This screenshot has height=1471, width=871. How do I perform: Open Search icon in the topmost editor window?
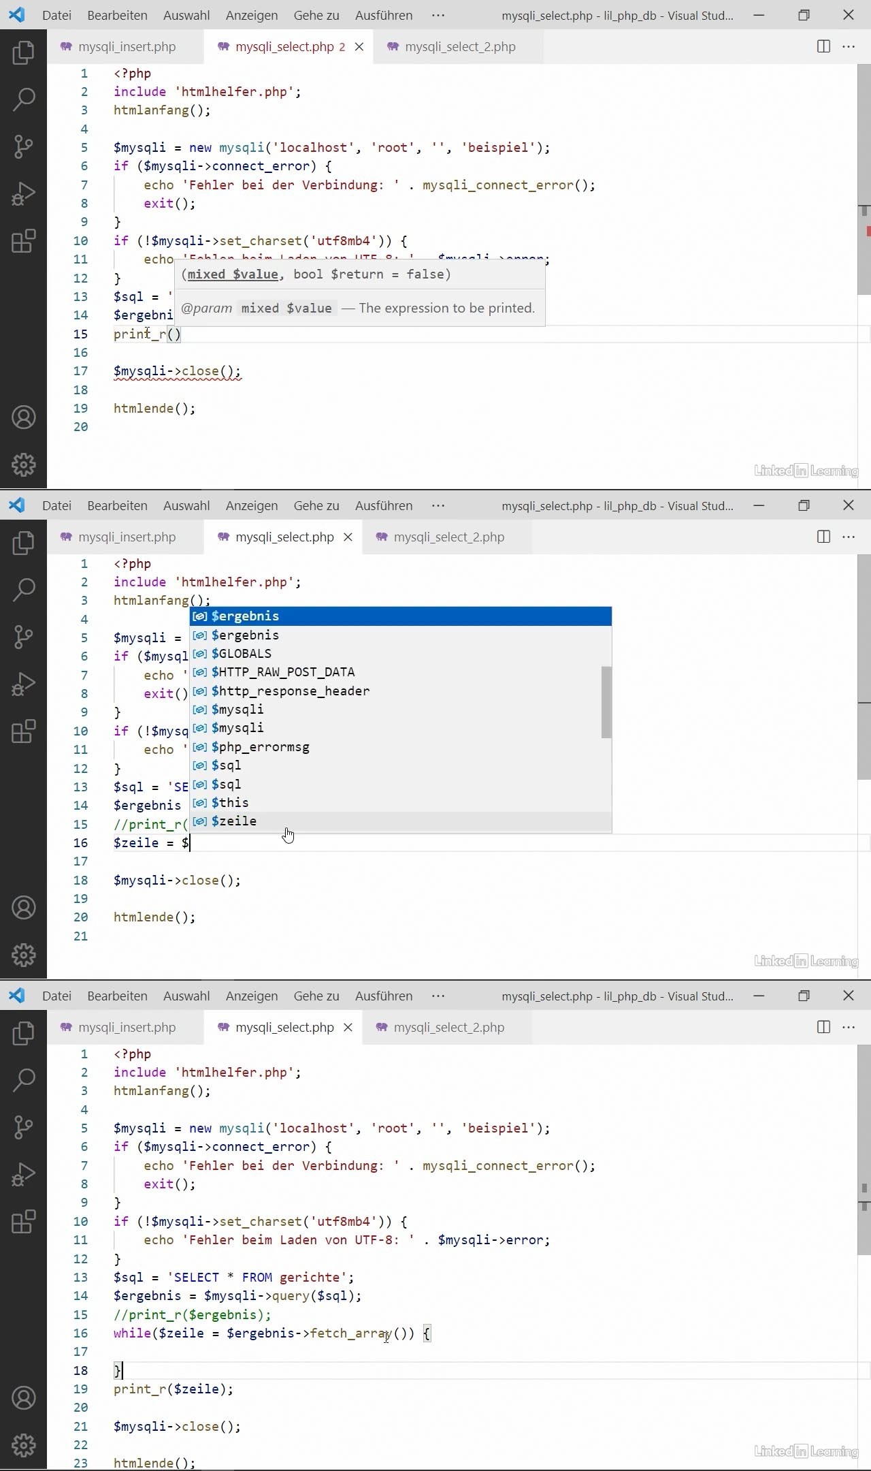pos(23,99)
